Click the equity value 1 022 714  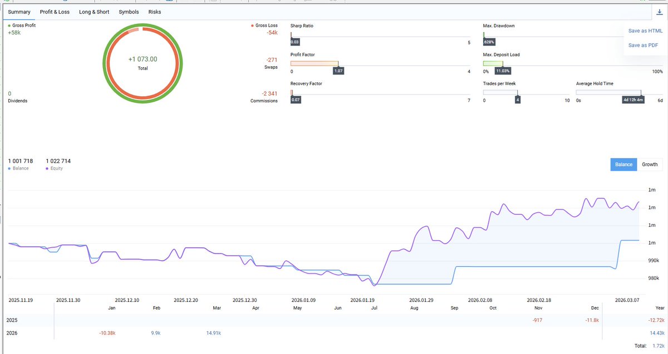click(x=58, y=161)
